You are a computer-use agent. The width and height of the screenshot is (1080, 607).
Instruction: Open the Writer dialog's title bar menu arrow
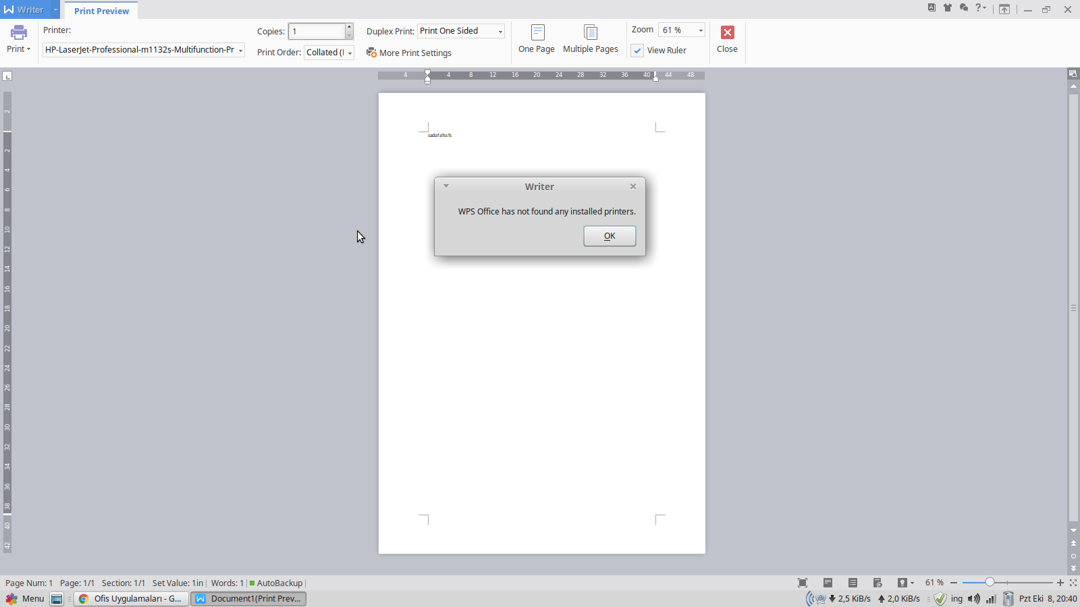coord(446,186)
